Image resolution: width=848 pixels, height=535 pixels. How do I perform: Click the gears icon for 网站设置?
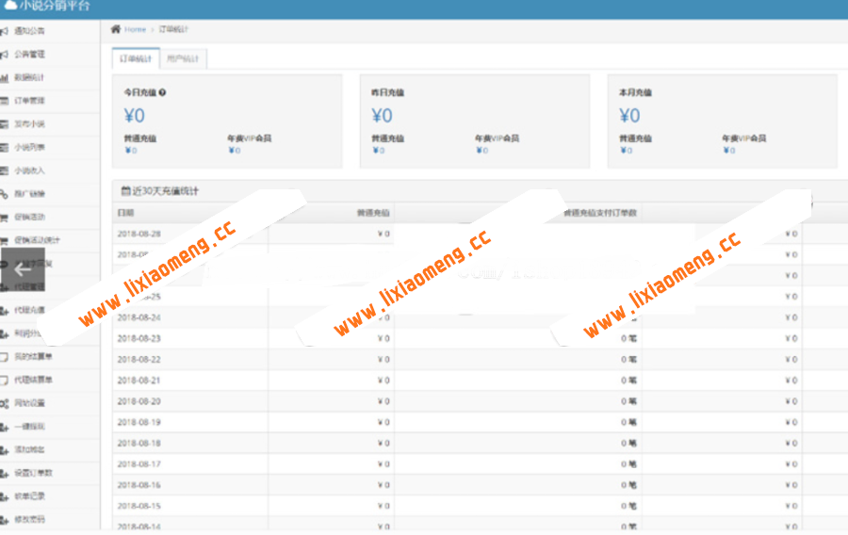click(x=5, y=403)
